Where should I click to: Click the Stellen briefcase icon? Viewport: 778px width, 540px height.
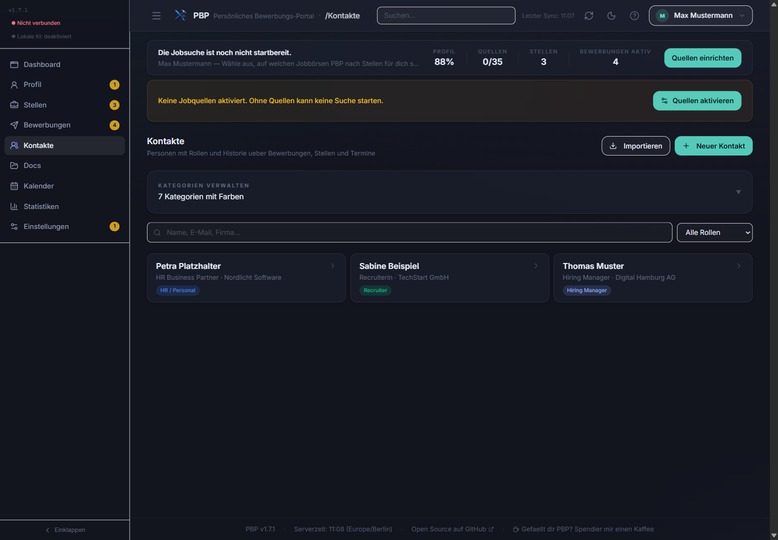14,105
